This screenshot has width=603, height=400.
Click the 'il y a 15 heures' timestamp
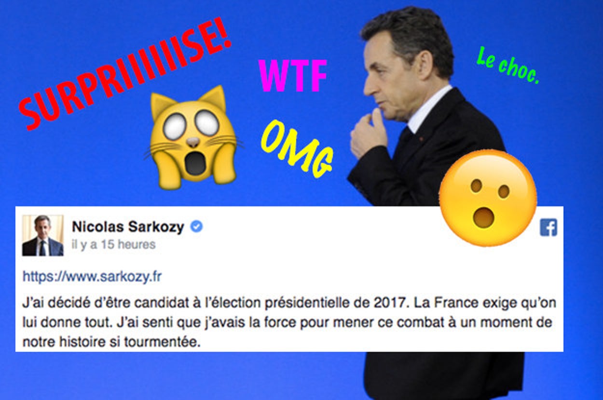tap(114, 244)
